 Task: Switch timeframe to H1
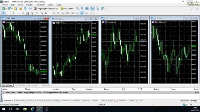coord(77,13)
